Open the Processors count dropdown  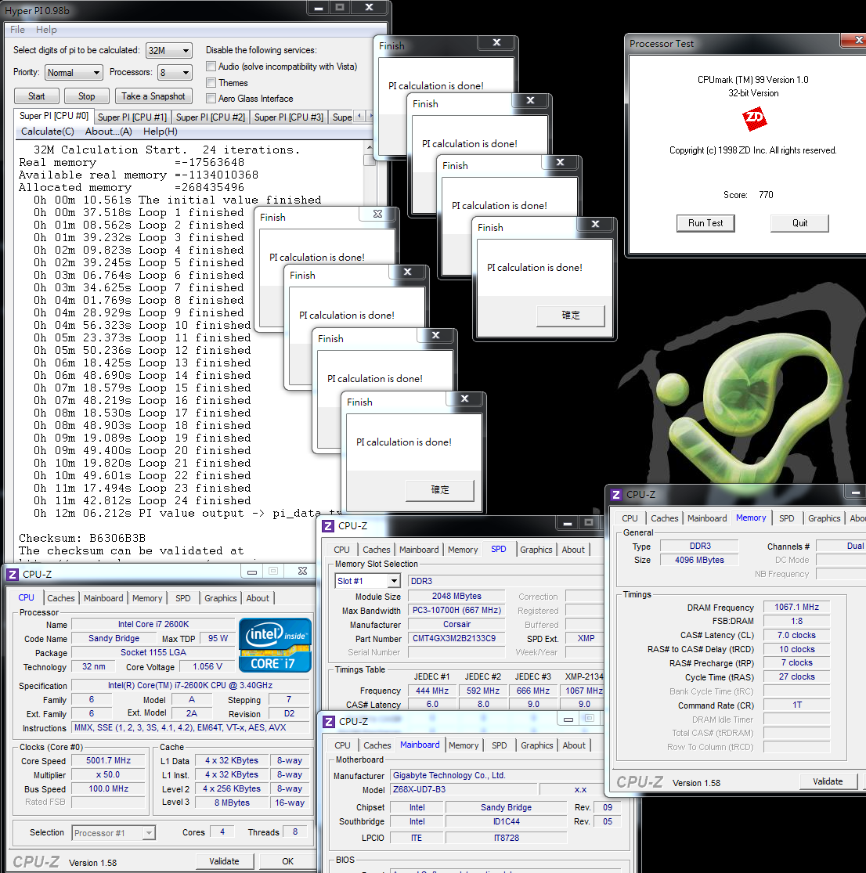175,72
